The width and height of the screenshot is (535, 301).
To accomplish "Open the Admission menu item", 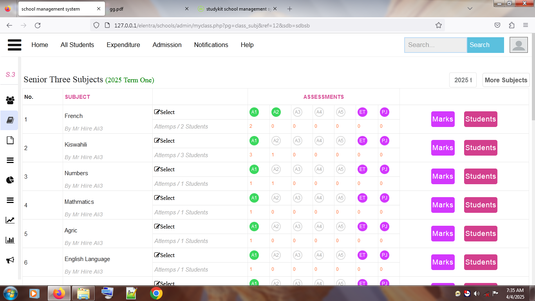I will (167, 45).
